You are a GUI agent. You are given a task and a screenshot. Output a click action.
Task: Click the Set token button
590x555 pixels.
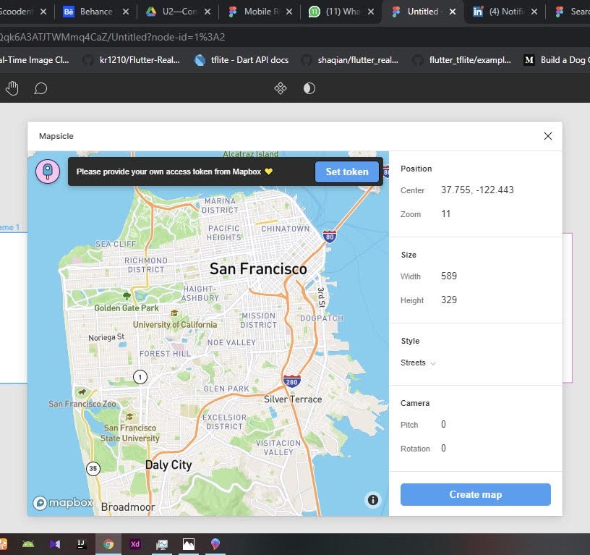click(347, 171)
